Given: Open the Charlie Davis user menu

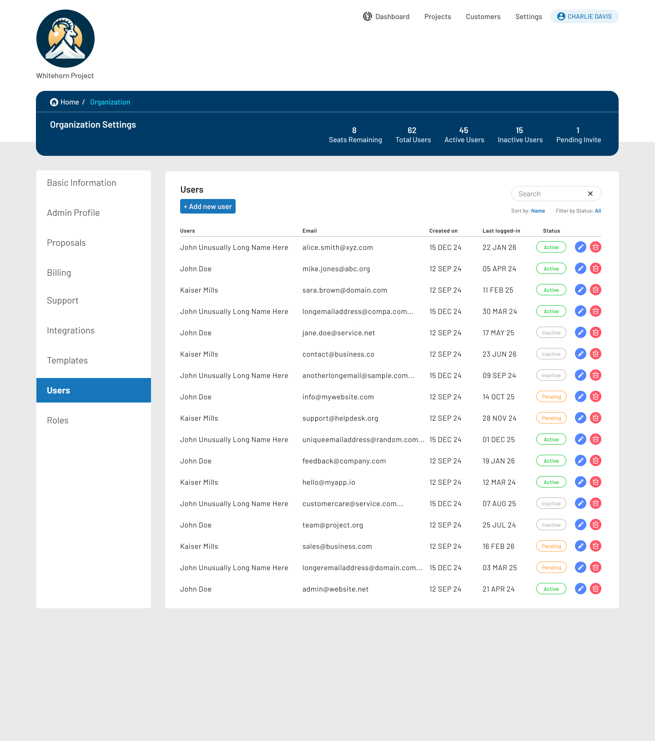Looking at the screenshot, I should click(584, 16).
